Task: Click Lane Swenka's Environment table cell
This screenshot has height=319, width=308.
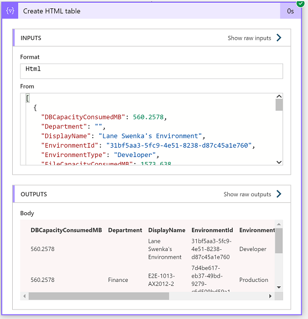Action: [165, 249]
